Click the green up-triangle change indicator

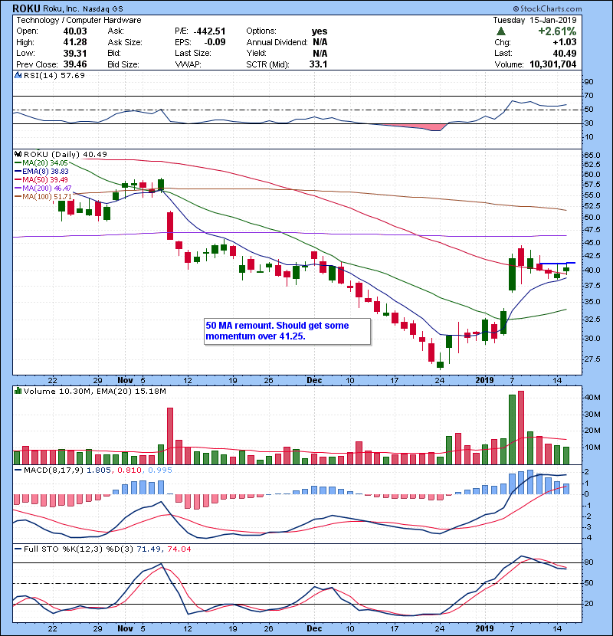point(501,31)
